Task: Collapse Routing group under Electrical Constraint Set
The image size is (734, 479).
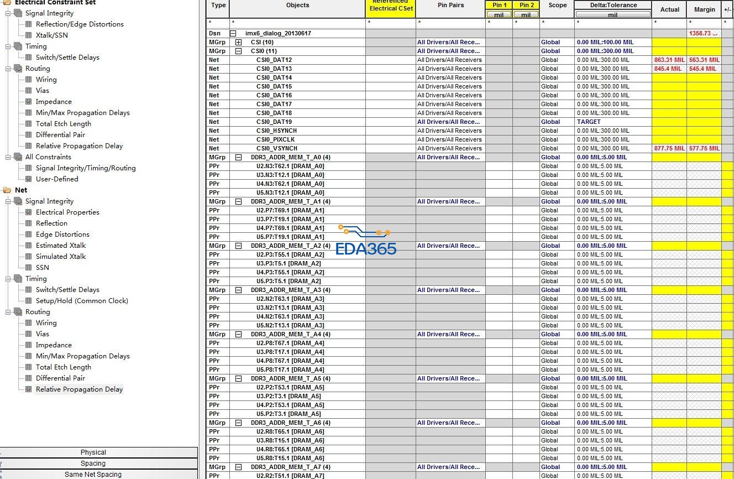Action: pos(8,69)
